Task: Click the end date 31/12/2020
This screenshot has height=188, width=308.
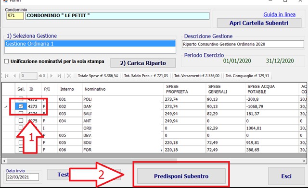Action: [280, 61]
